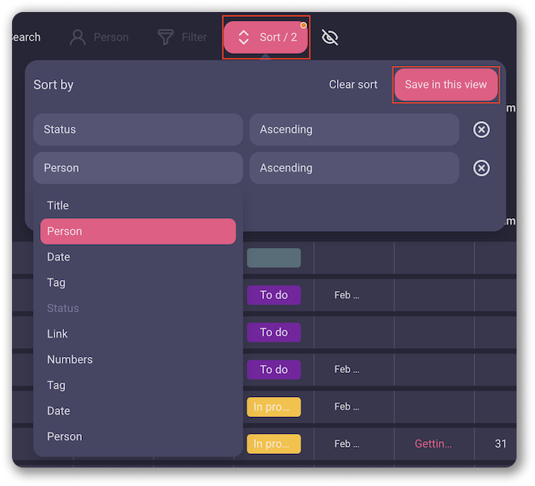The image size is (535, 486).
Task: Choose highlighted Person option in list
Action: (138, 231)
